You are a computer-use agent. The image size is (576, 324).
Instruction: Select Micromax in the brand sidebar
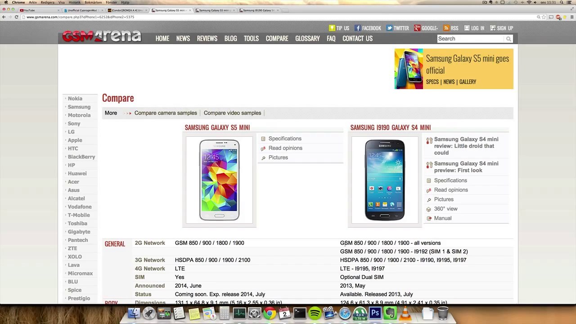[x=80, y=274]
